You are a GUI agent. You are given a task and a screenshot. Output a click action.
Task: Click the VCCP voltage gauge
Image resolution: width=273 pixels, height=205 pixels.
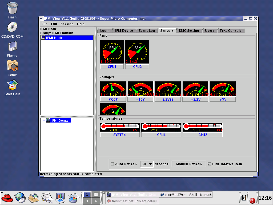click(113, 89)
